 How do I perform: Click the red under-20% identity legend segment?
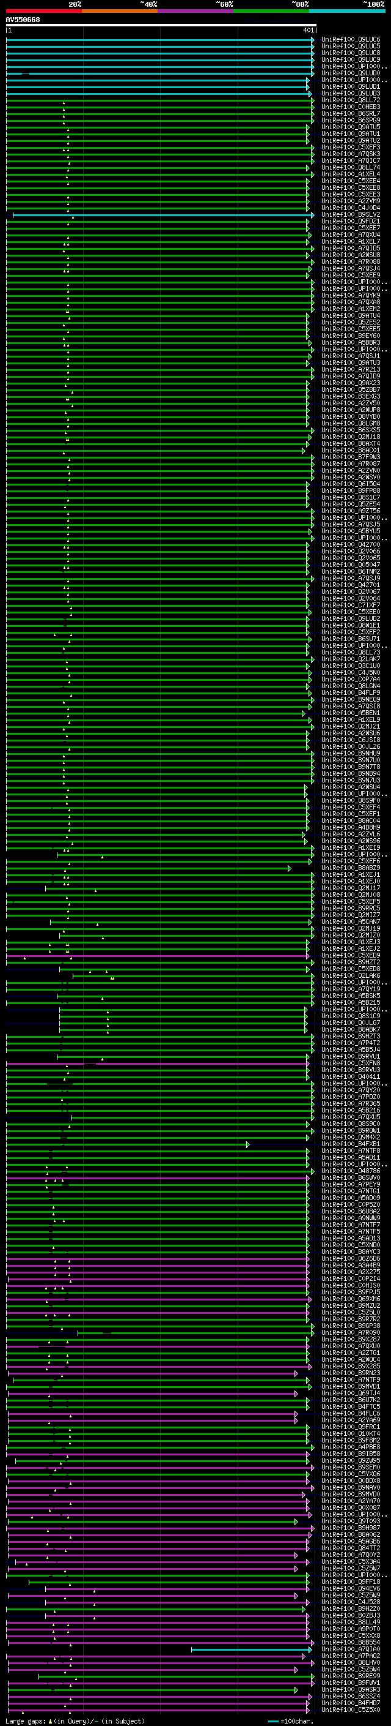pyautogui.click(x=43, y=11)
